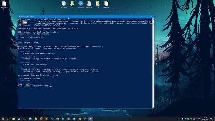Open the green document app in taskbar
215x121 pixels.
pos(69,119)
